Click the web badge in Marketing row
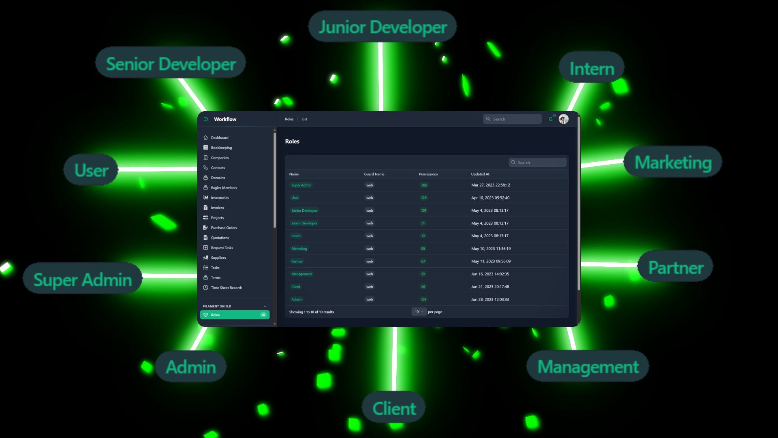Image resolution: width=778 pixels, height=438 pixels. tap(370, 249)
